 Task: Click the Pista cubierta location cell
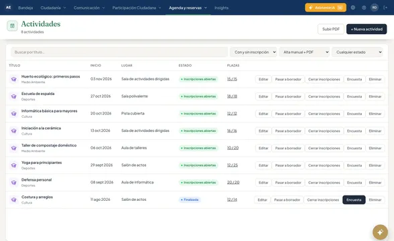[133, 114]
